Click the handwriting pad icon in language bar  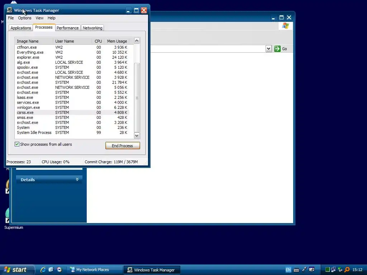311,270
